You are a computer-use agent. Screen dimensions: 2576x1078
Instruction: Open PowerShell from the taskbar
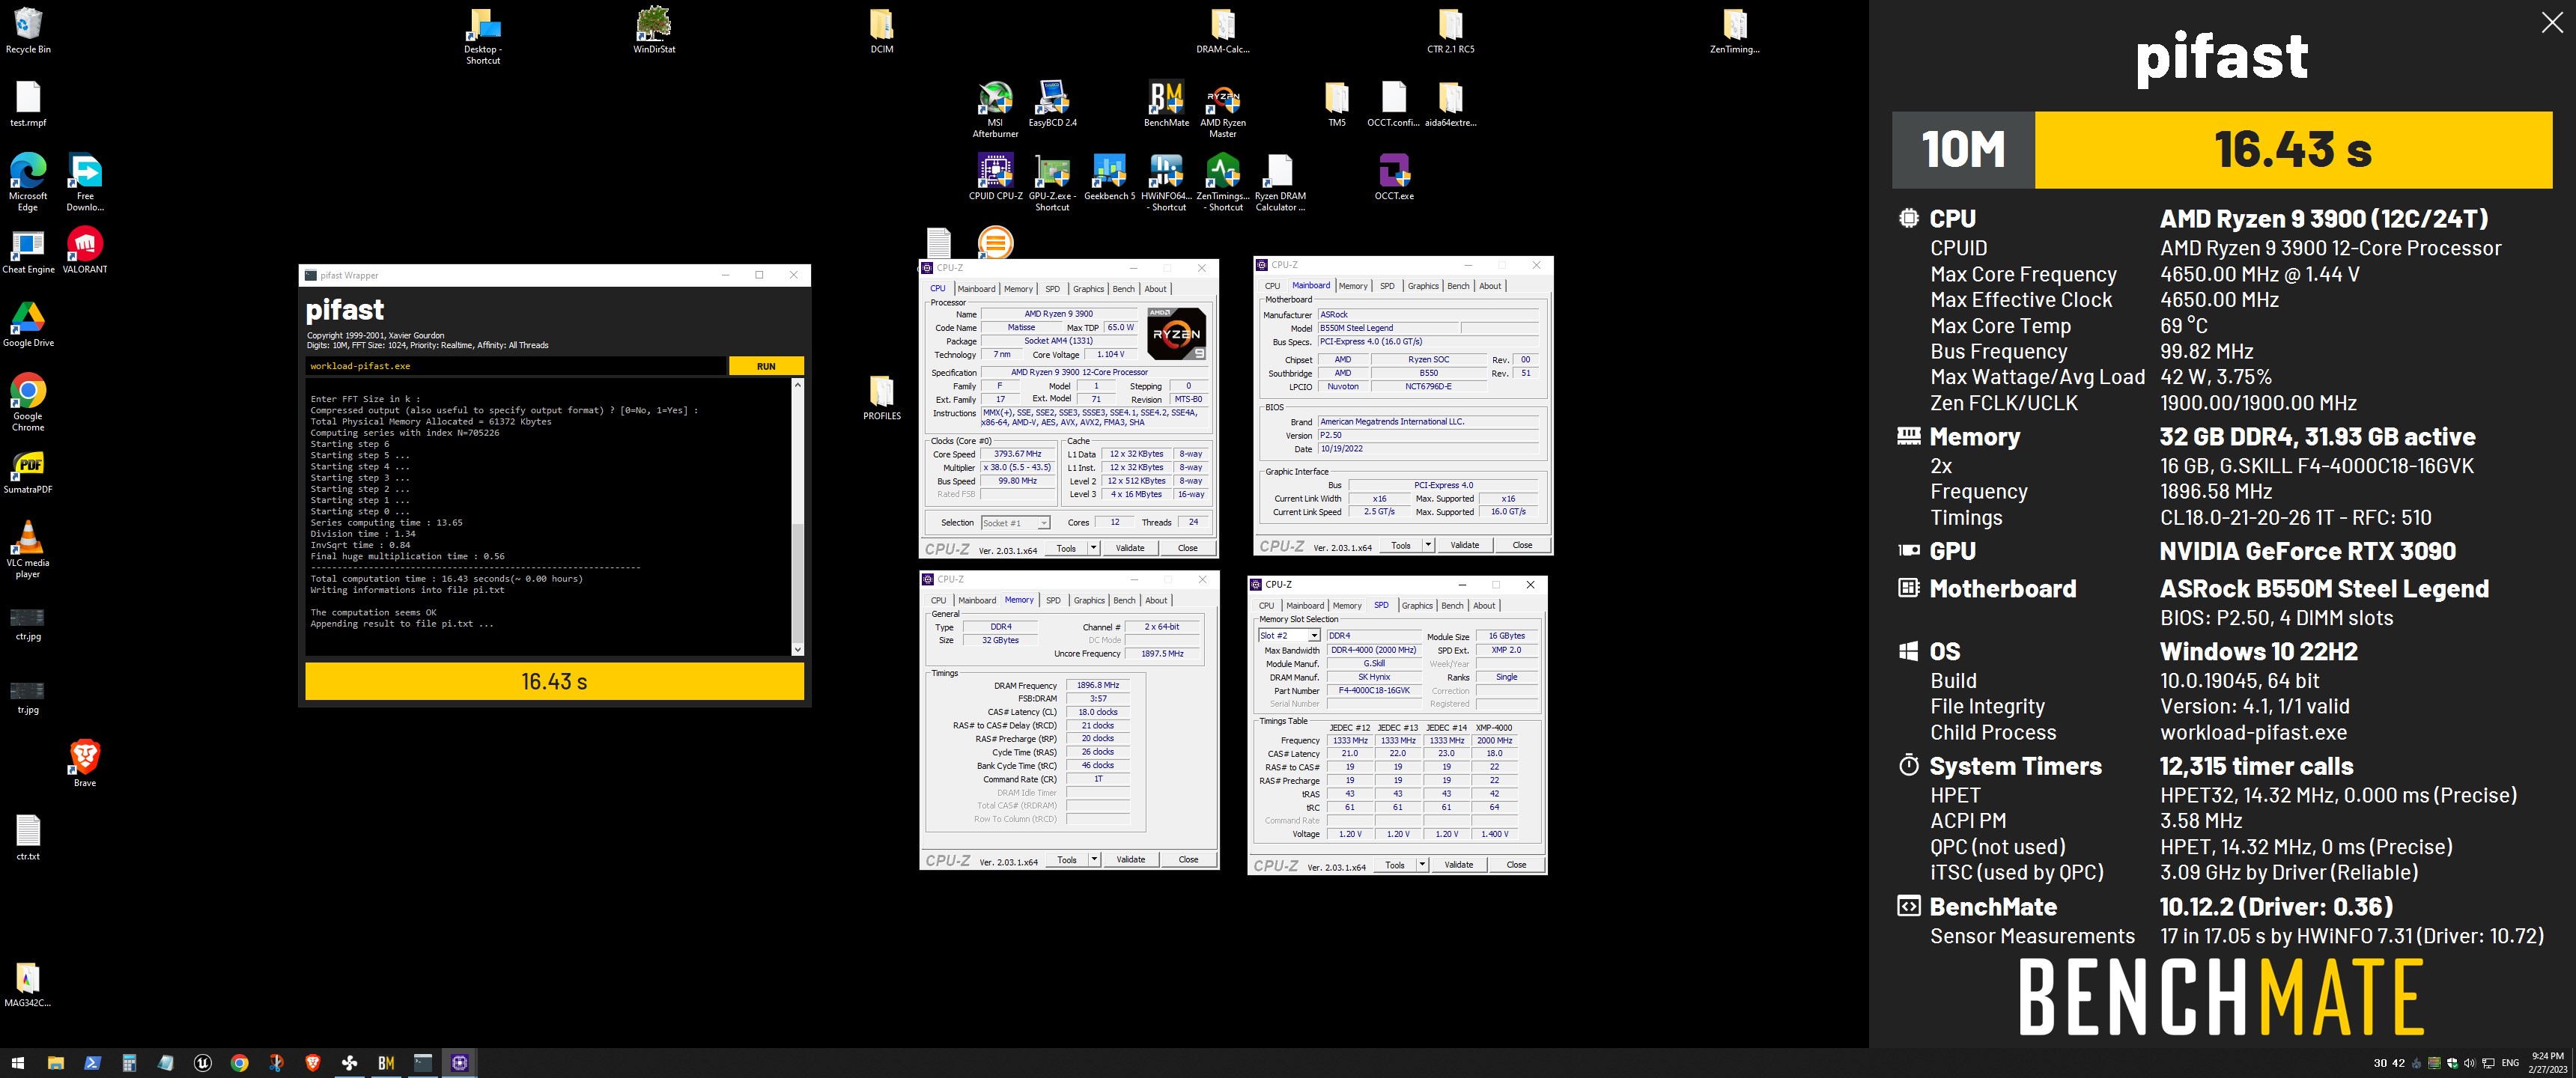click(92, 1063)
